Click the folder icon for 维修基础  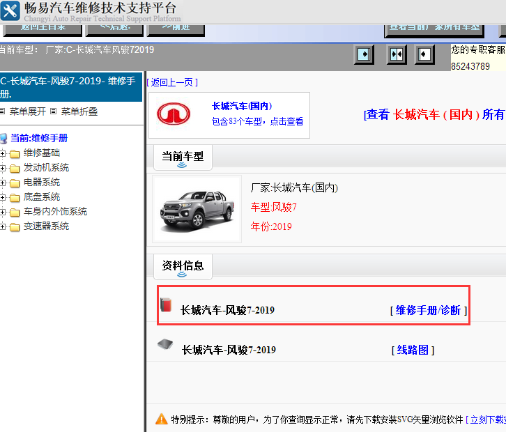pyautogui.click(x=15, y=153)
